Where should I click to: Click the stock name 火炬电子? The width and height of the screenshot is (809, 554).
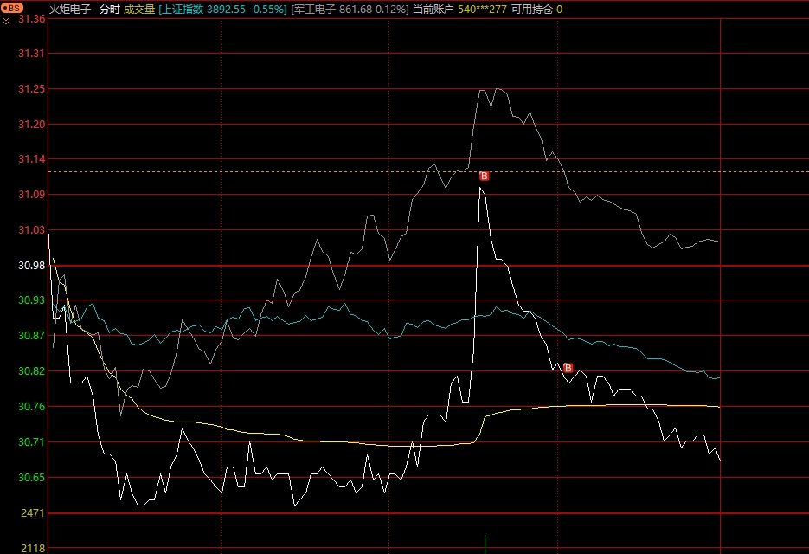pos(70,10)
